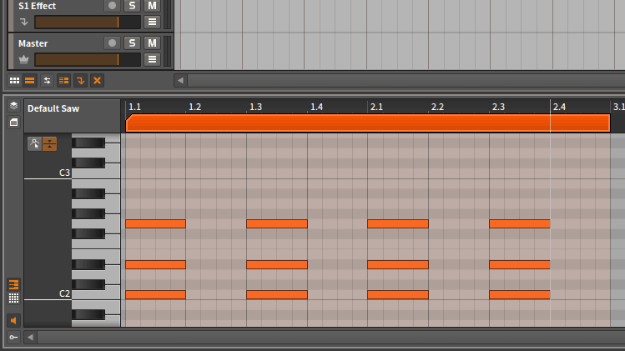The width and height of the screenshot is (625, 351).
Task: Click ruler marker 2.3
Action: 498,107
